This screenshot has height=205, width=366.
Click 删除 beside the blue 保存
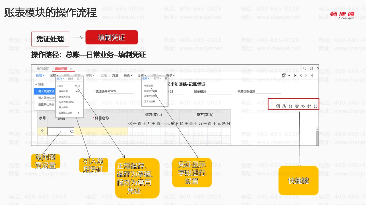coord(71,79)
